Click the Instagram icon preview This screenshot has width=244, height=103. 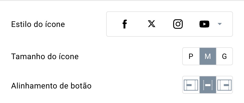[178, 24]
